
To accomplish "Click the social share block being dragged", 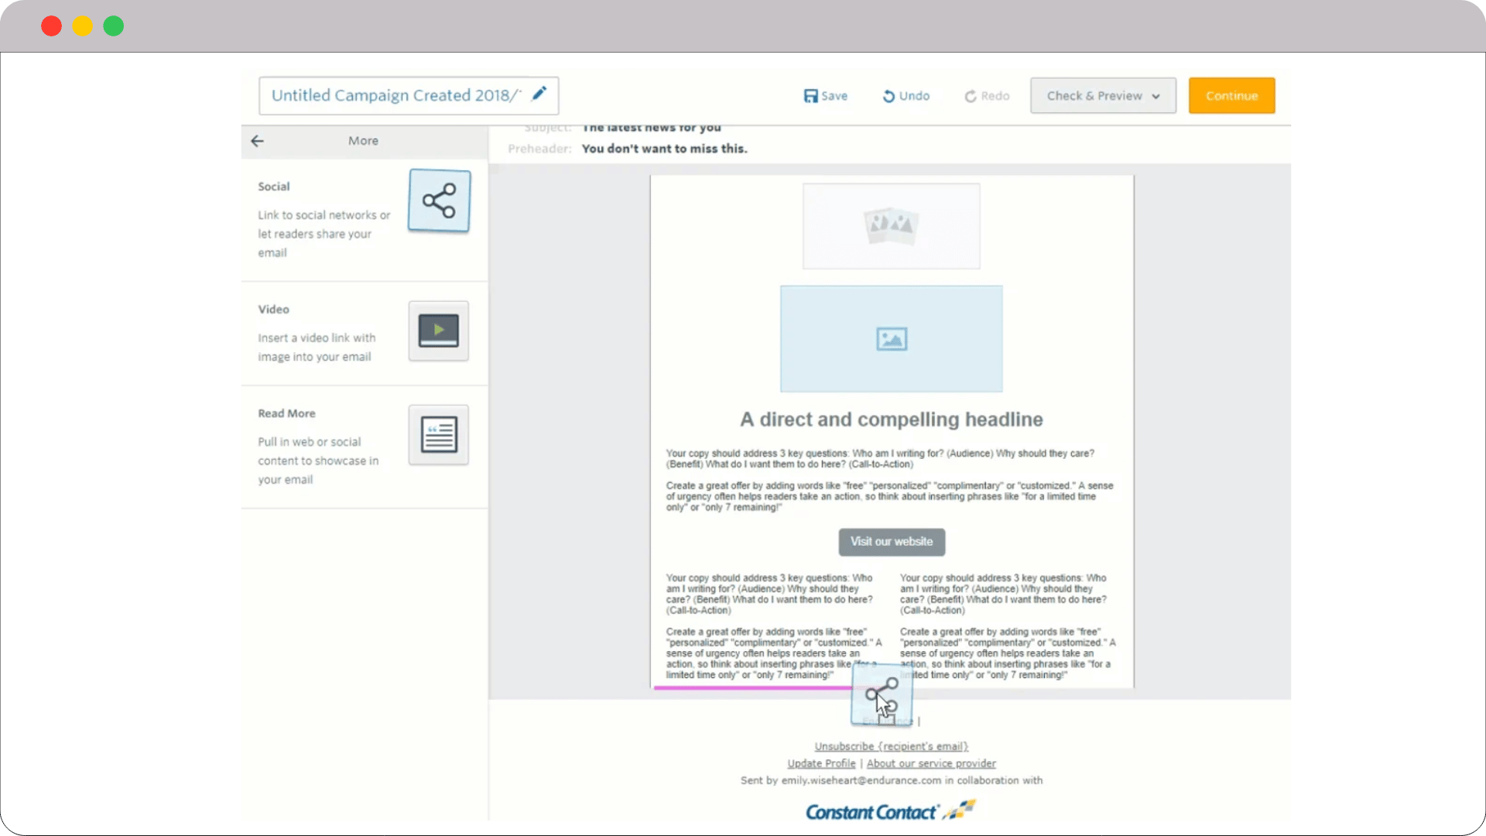I will pyautogui.click(x=882, y=694).
